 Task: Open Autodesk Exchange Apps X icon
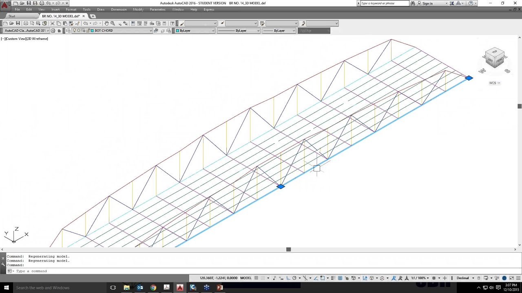tap(452, 3)
